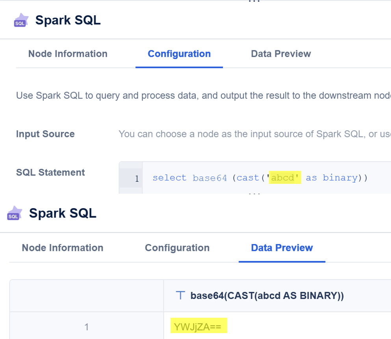Click the text-type T icon in the column header
Image resolution: width=391 pixels, height=339 pixels.
180,296
